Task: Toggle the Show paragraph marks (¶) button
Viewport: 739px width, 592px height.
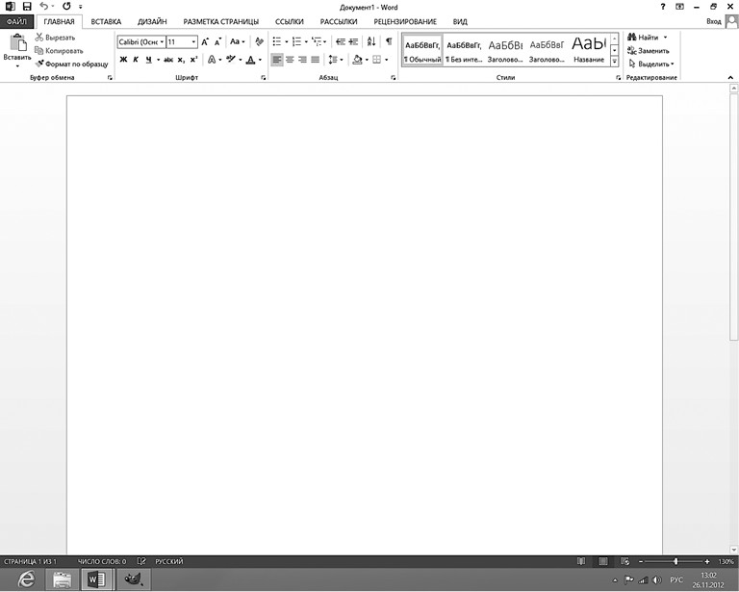Action: point(389,41)
